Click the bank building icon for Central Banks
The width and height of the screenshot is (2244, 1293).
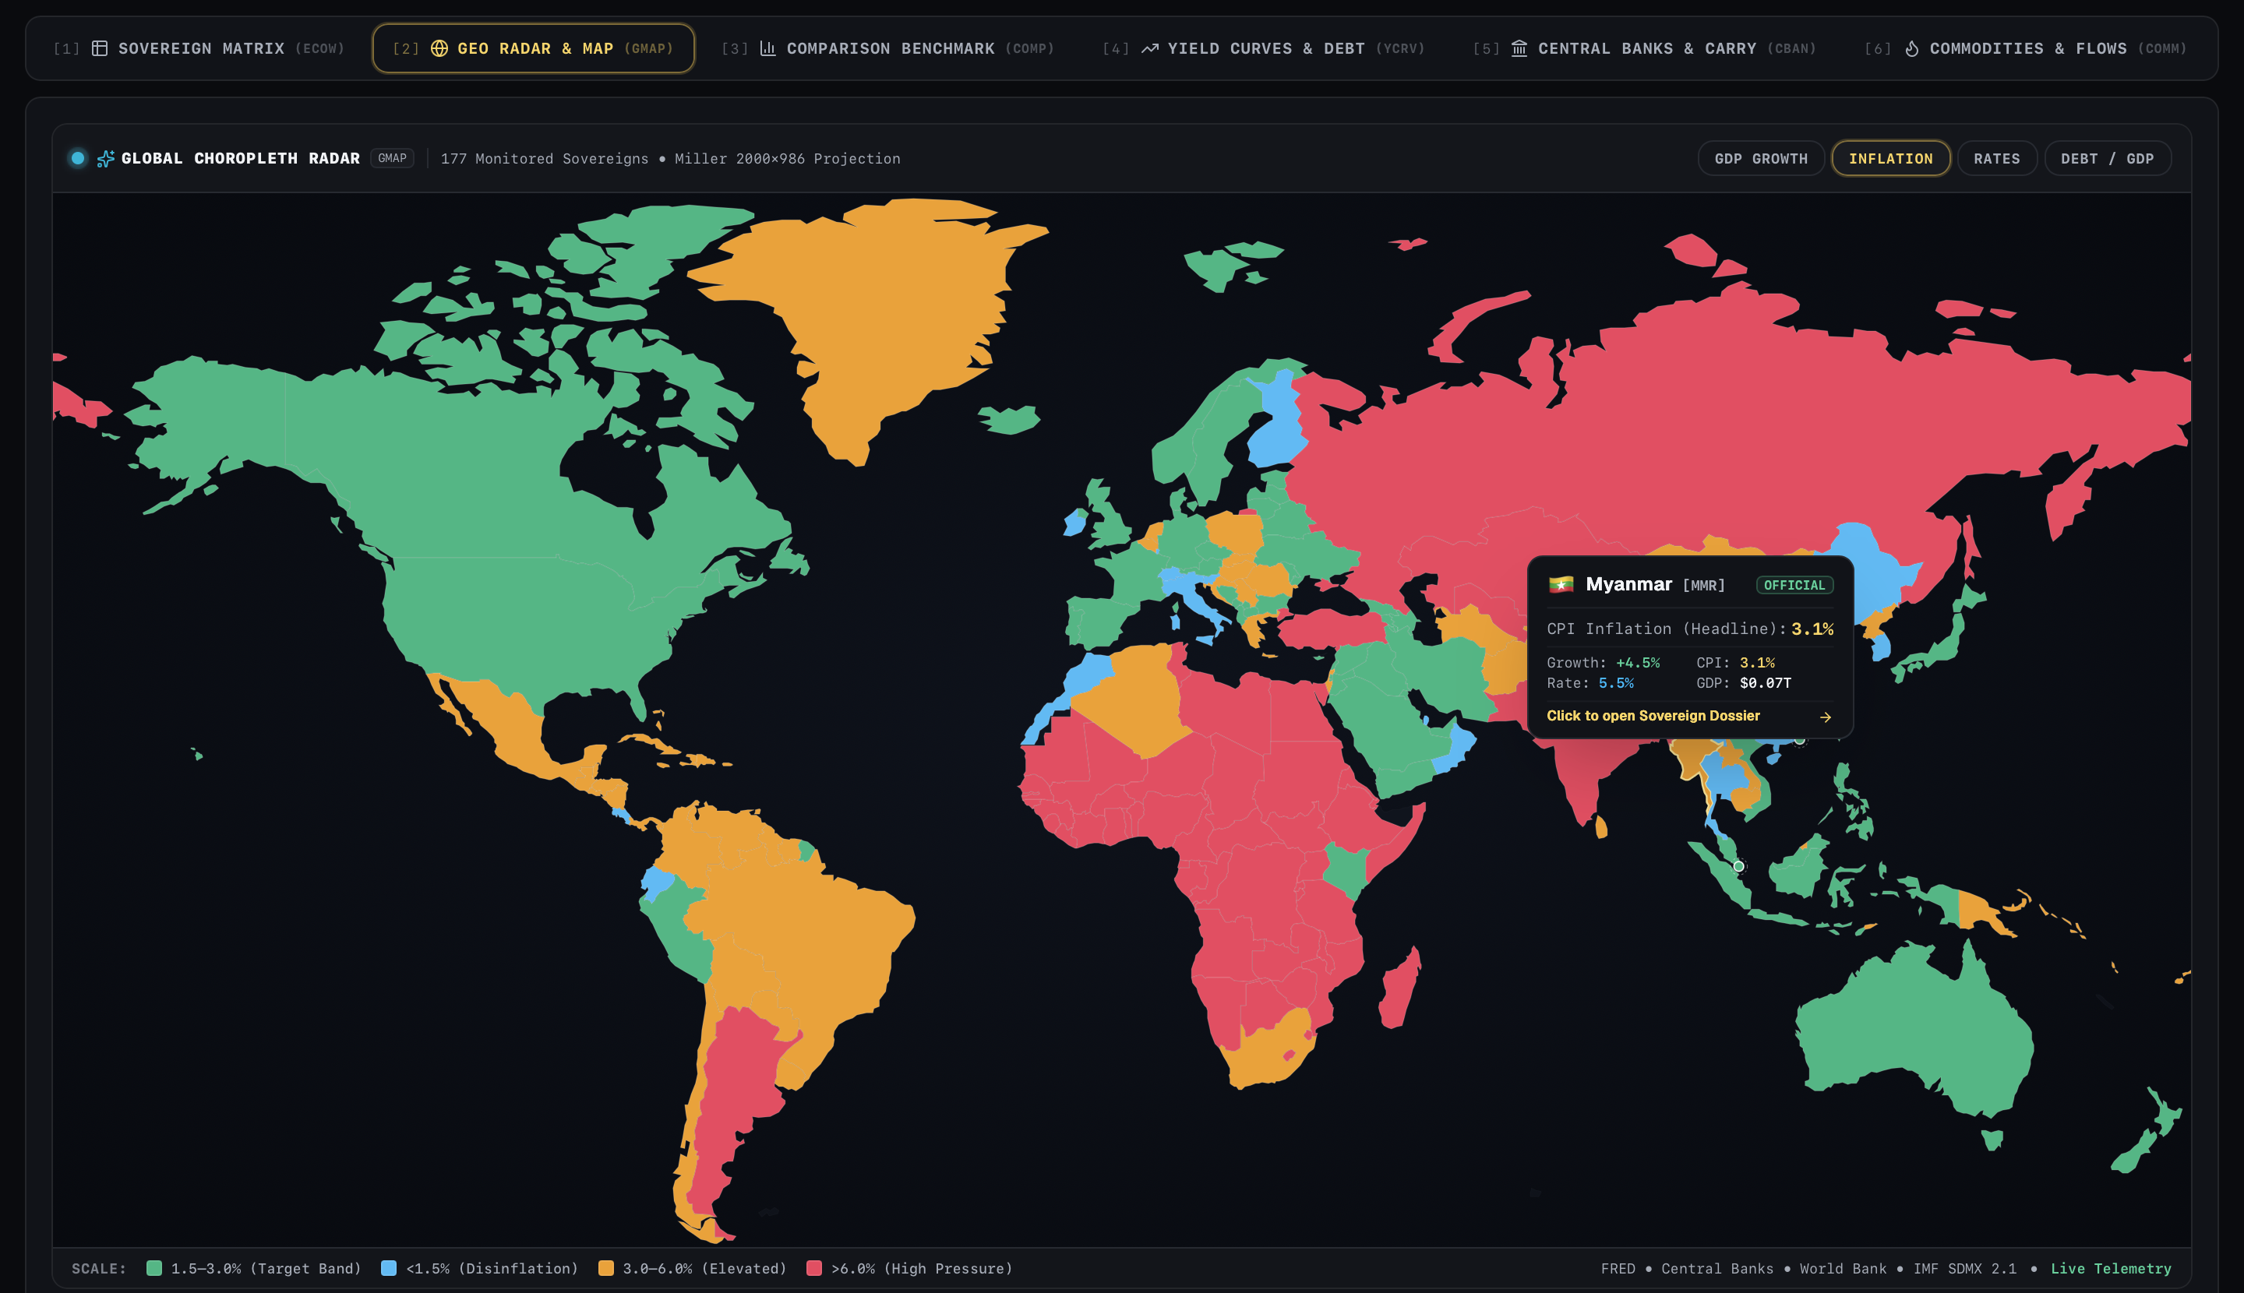(1519, 48)
